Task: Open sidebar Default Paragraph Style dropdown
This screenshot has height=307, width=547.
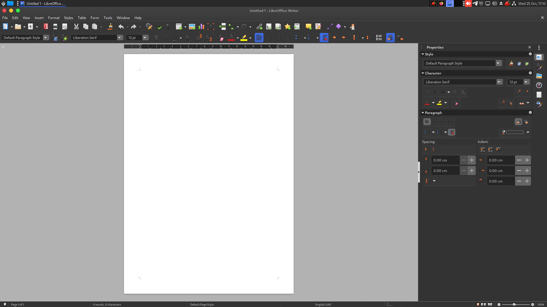Action: [498, 63]
